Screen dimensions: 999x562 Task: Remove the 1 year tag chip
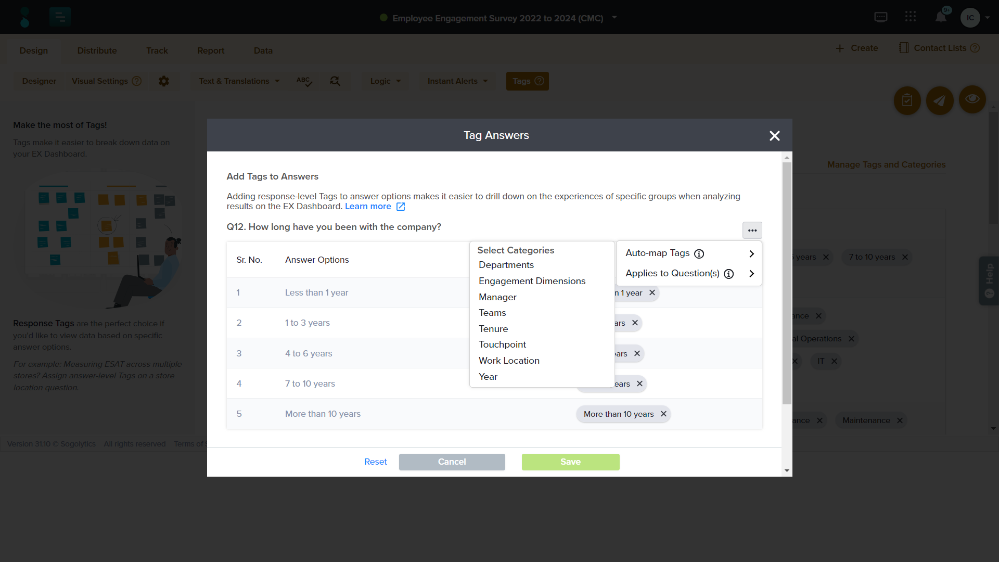click(652, 293)
